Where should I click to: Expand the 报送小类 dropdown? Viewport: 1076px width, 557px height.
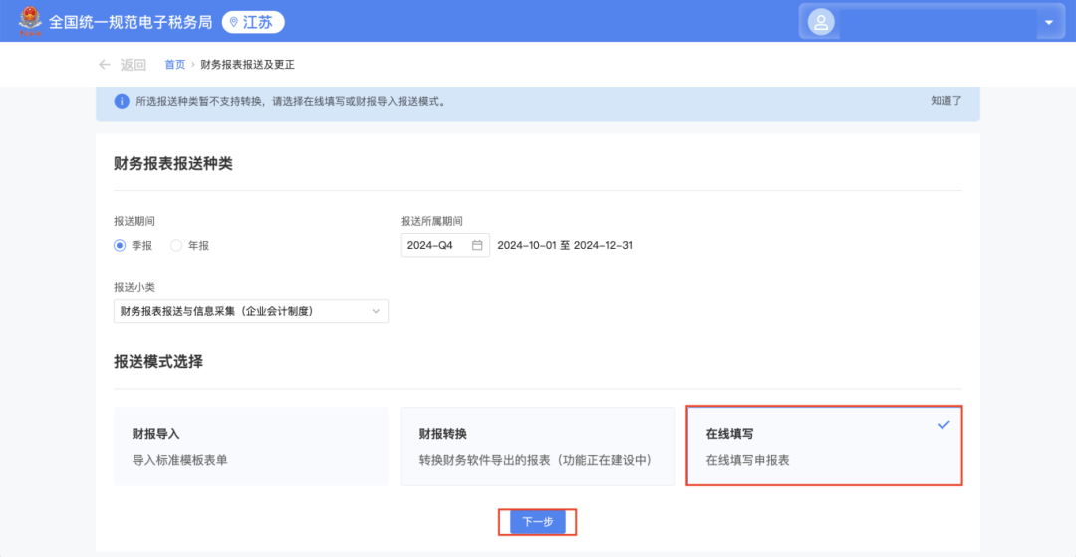coord(251,311)
